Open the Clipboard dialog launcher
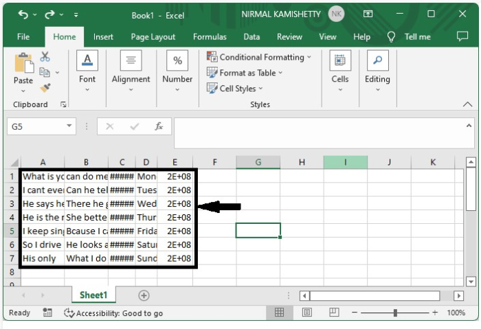The image size is (481, 329). coord(63,104)
